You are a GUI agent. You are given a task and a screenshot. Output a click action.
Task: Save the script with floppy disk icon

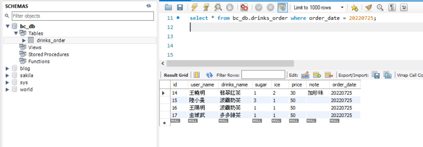[x=180, y=7]
